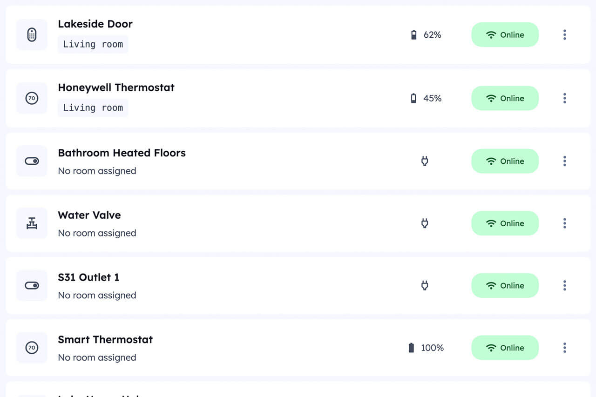The width and height of the screenshot is (596, 397).
Task: Click the Smart Thermostat 100% battery indicator
Action: pyautogui.click(x=426, y=348)
